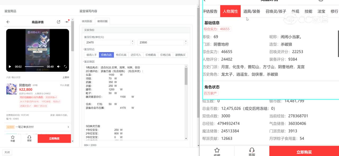Open the three-dot more menu with red dot
The height and width of the screenshot is (156, 339).
tap(67, 22)
